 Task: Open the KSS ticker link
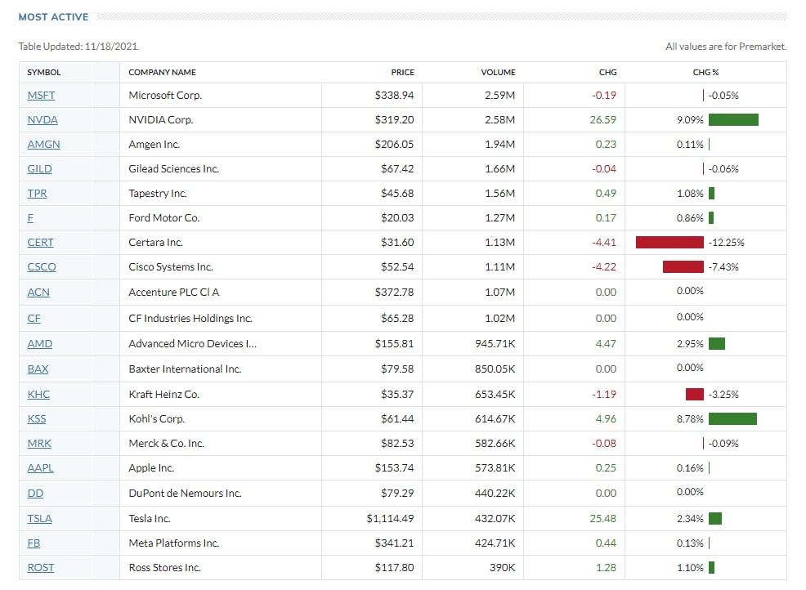pyautogui.click(x=37, y=419)
